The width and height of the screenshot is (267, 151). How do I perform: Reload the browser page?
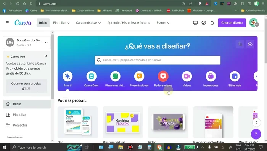pyautogui.click(x=18, y=3)
